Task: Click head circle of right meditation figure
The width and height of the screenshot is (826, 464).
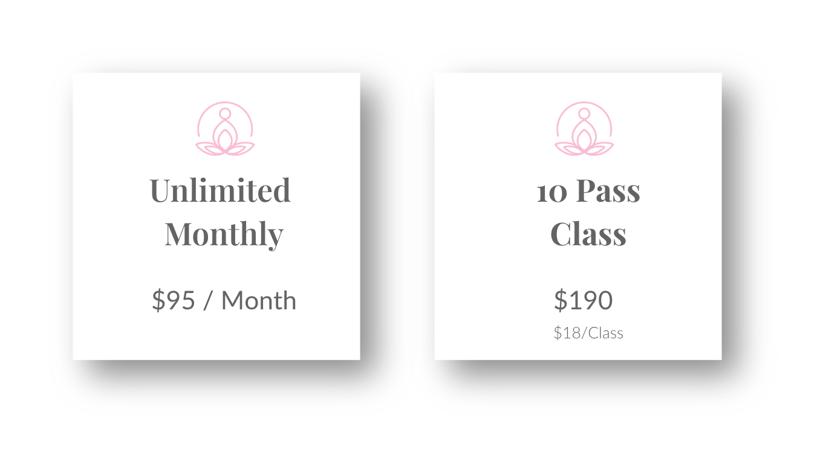Action: click(584, 114)
